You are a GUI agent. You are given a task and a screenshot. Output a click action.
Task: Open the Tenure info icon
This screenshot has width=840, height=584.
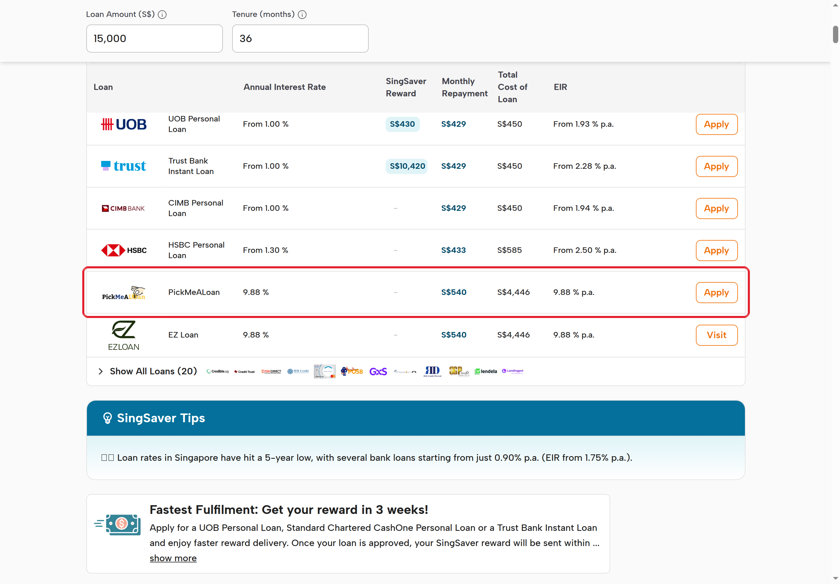(302, 15)
